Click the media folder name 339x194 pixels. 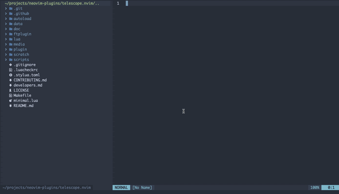19,44
